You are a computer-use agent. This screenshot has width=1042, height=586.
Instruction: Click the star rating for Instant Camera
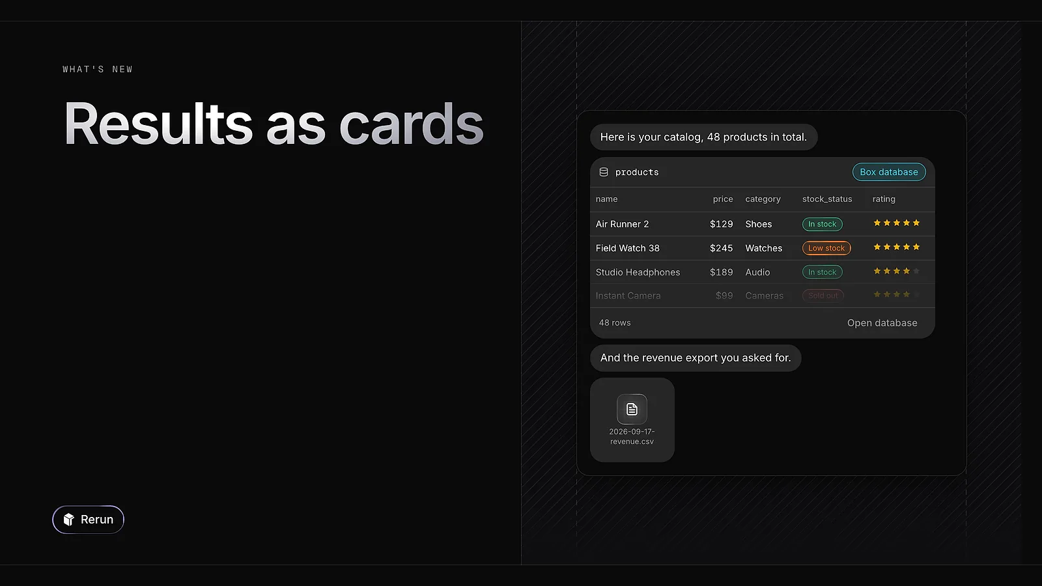click(x=897, y=295)
